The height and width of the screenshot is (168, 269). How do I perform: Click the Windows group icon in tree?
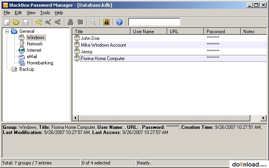click(x=22, y=38)
